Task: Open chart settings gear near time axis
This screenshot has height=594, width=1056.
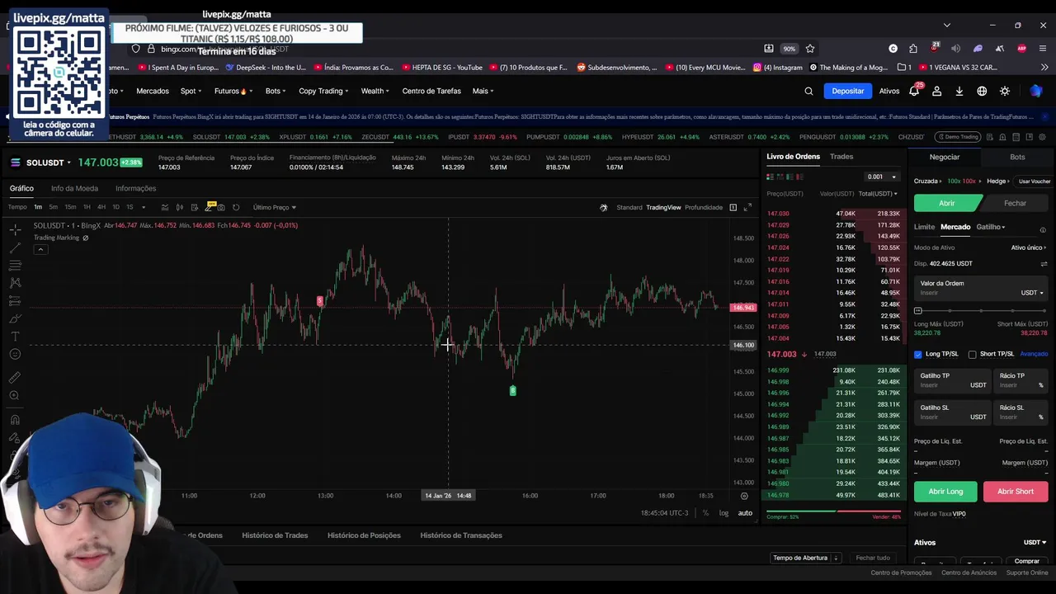Action: point(744,496)
